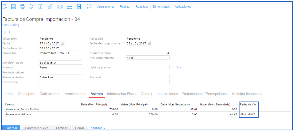Click the 41.67 secondary debit for Mercadería
Viewport: 293px width, 132px height.
tap(194, 109)
